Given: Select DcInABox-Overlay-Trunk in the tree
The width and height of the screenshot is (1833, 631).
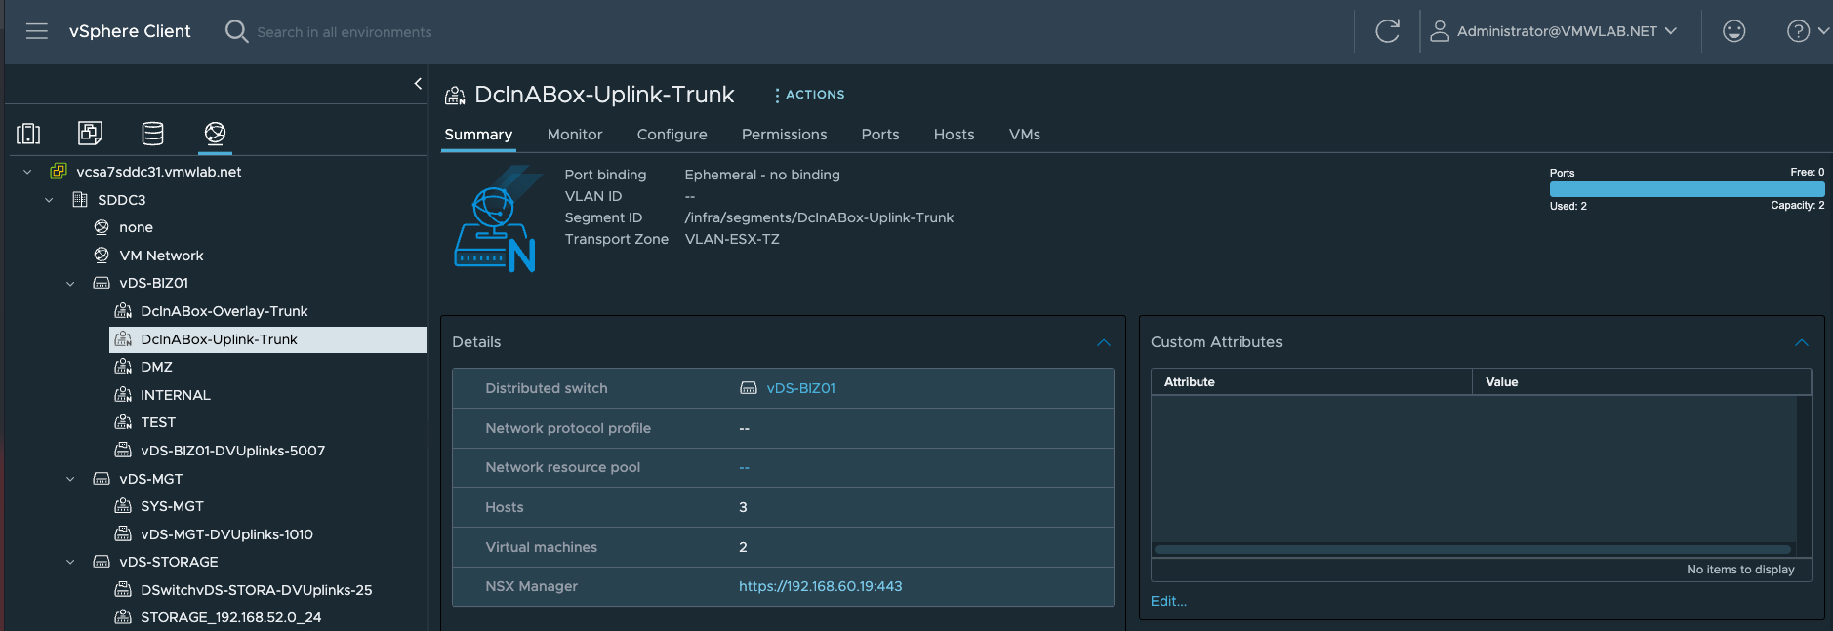Looking at the screenshot, I should coord(224,311).
